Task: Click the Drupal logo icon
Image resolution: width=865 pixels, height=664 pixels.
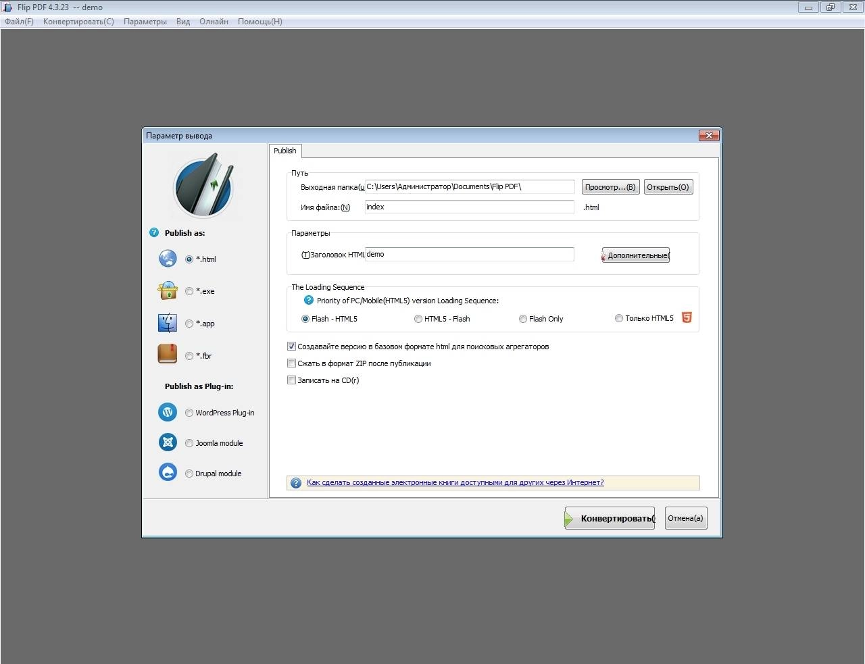Action: pos(168,472)
